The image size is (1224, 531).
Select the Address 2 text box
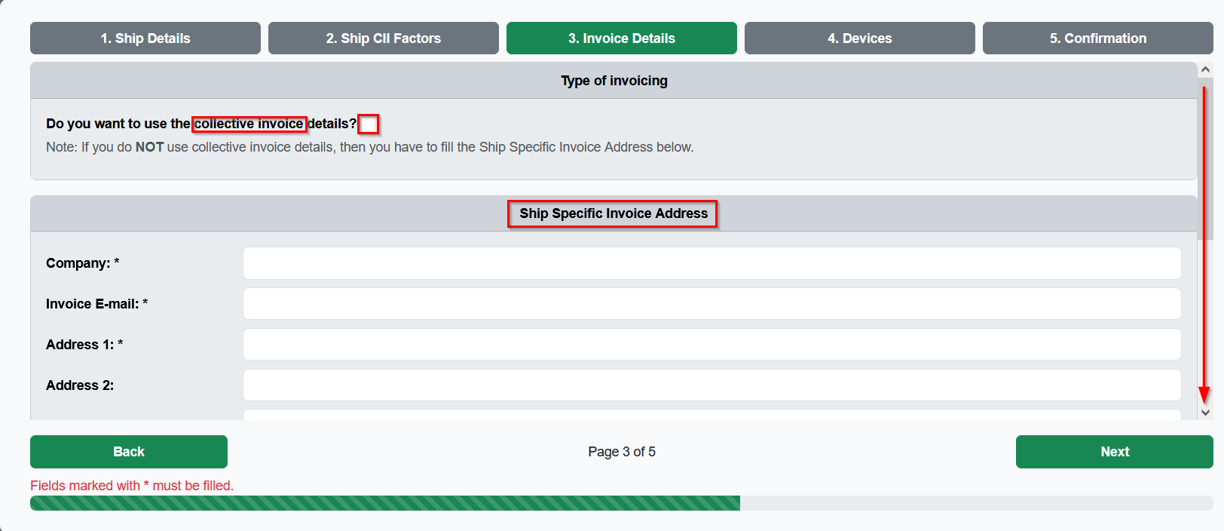tap(711, 385)
